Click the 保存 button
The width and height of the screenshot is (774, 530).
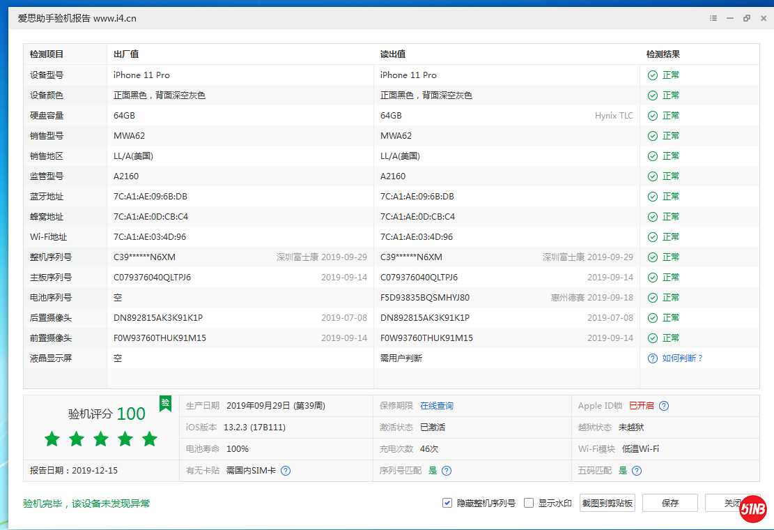tap(669, 502)
